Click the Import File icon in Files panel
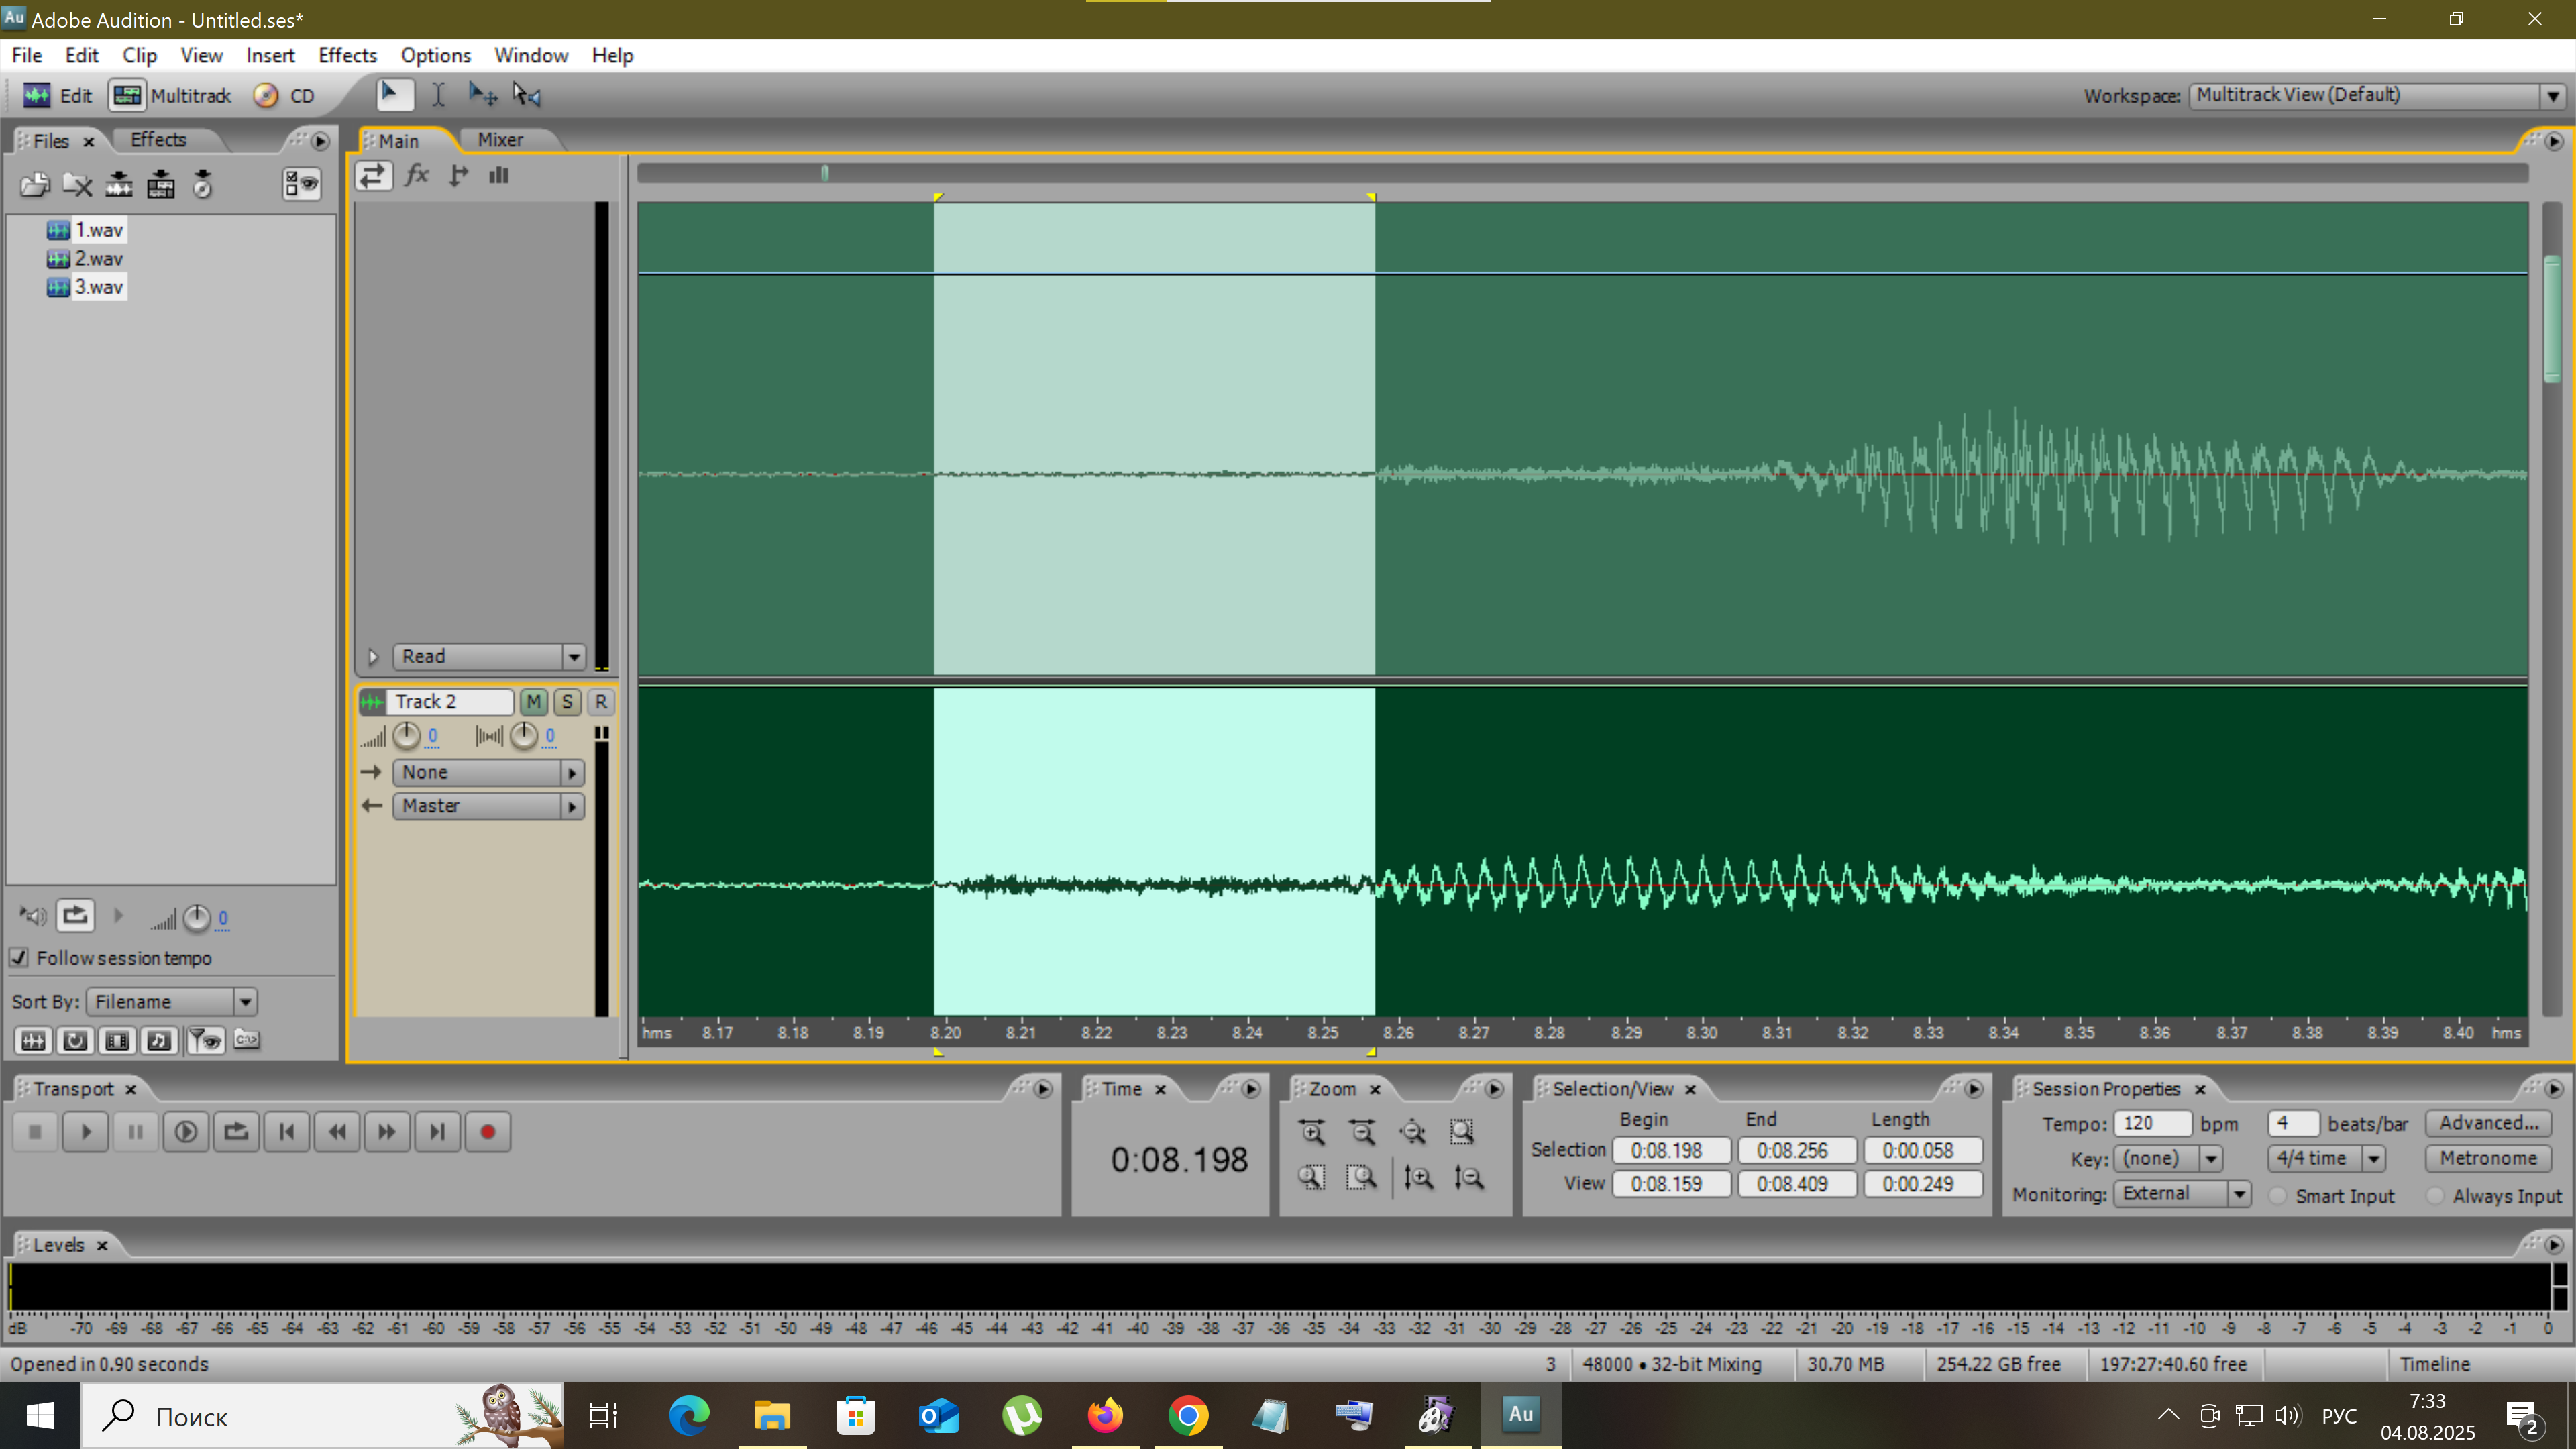Screen dimensions: 2576x1449 click(x=35, y=184)
